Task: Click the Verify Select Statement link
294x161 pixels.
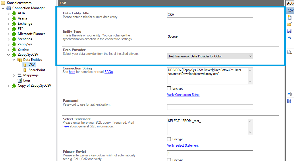Action: tap(183, 146)
